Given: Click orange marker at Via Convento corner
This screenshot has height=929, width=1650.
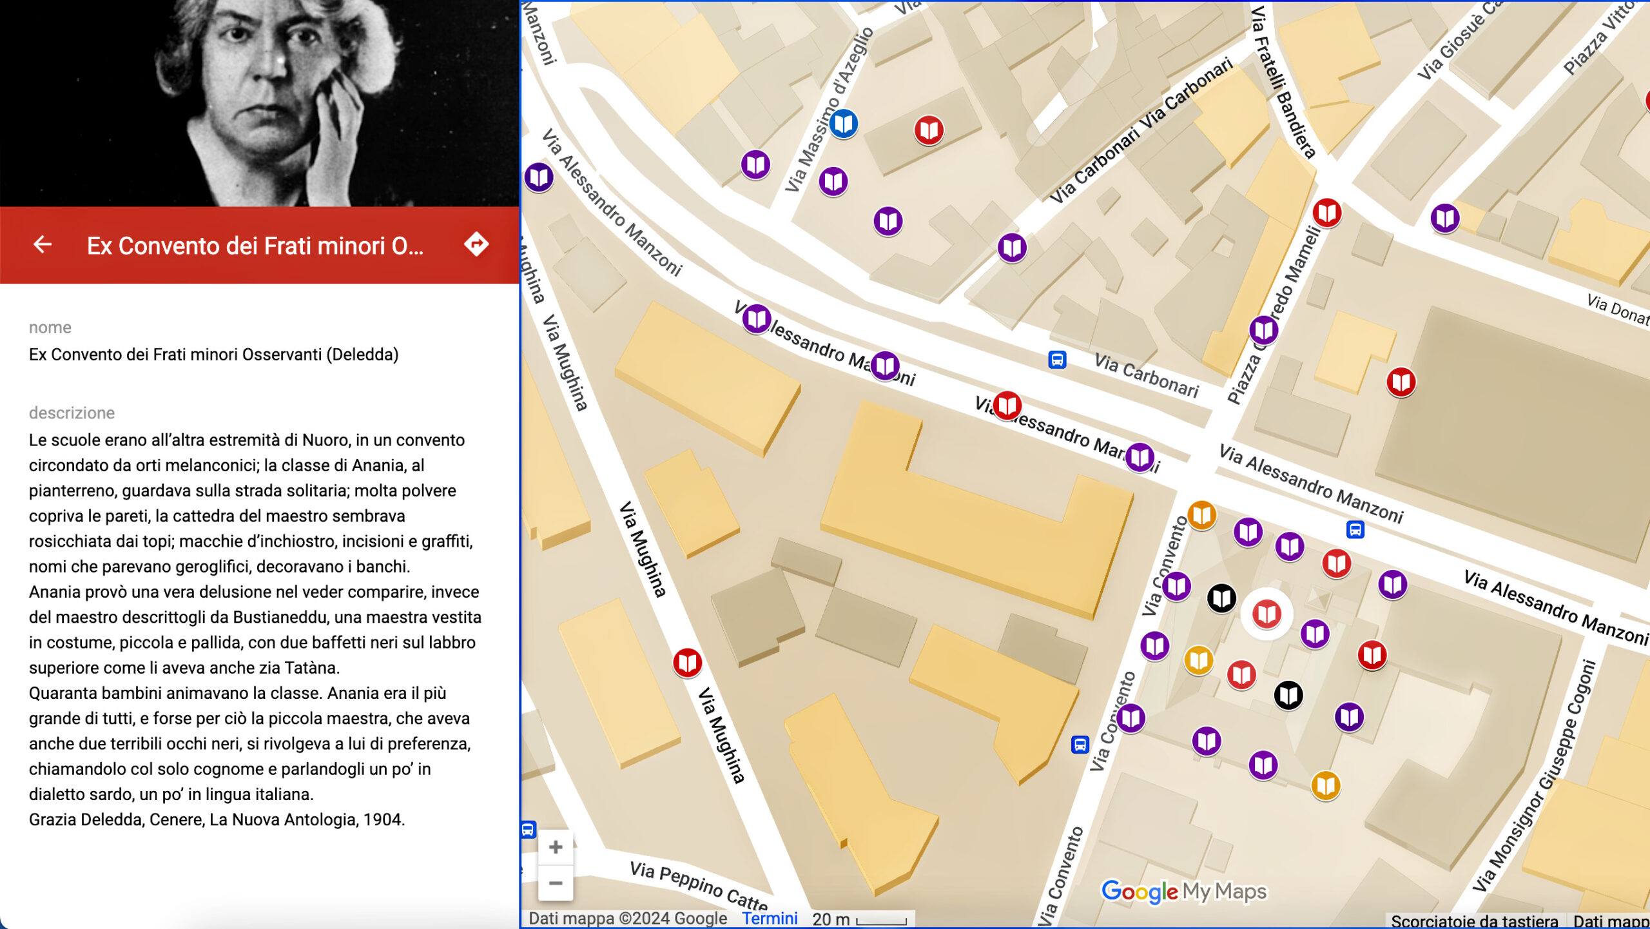Looking at the screenshot, I should 1201,514.
